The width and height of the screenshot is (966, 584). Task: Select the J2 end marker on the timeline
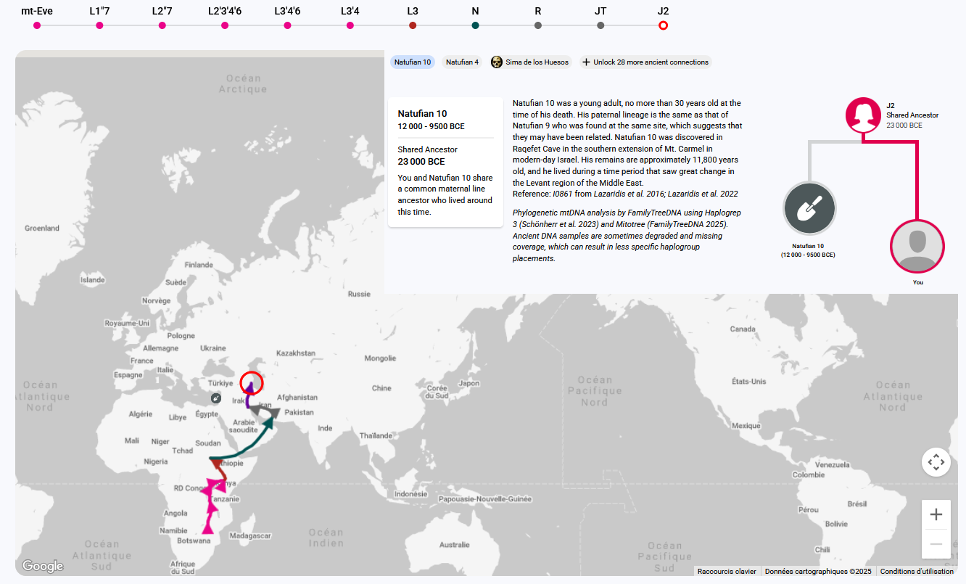663,25
